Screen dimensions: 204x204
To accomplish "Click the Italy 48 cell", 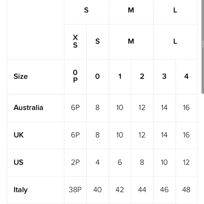I will (186, 190).
